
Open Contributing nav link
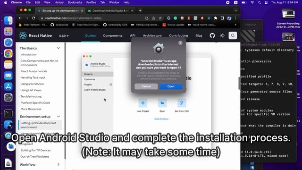178,36
